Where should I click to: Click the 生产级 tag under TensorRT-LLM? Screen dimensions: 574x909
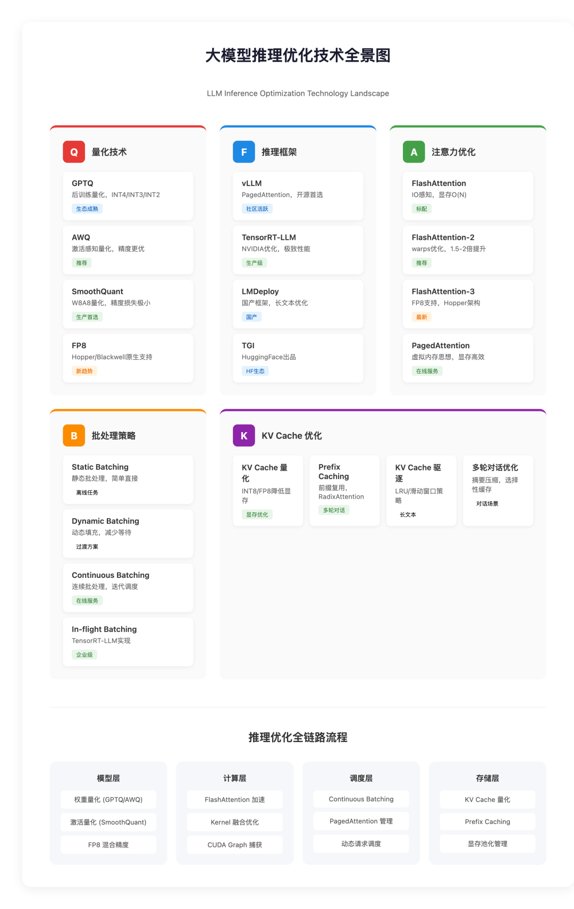254,263
